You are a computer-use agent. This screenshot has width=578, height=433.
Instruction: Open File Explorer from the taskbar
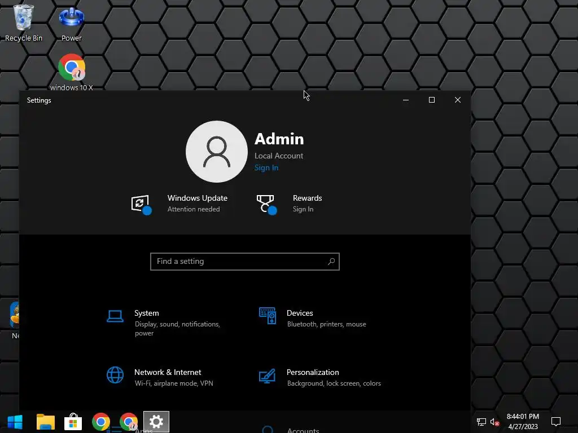46,422
